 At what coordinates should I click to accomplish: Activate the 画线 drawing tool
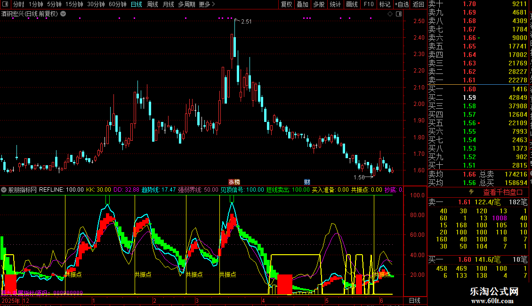point(352,4)
